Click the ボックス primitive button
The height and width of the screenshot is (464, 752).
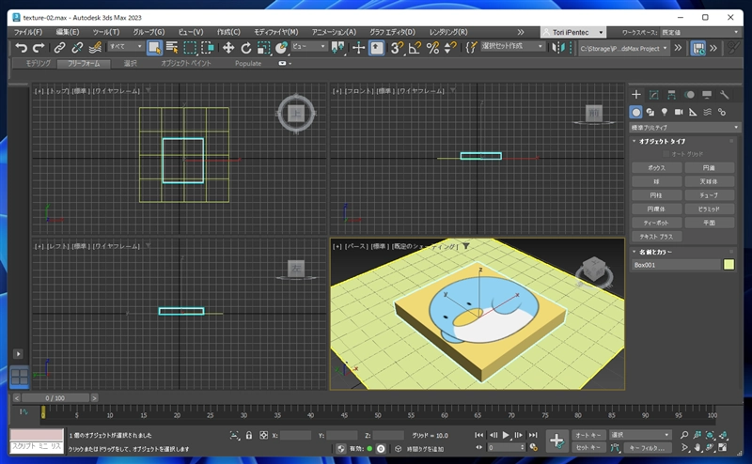656,168
